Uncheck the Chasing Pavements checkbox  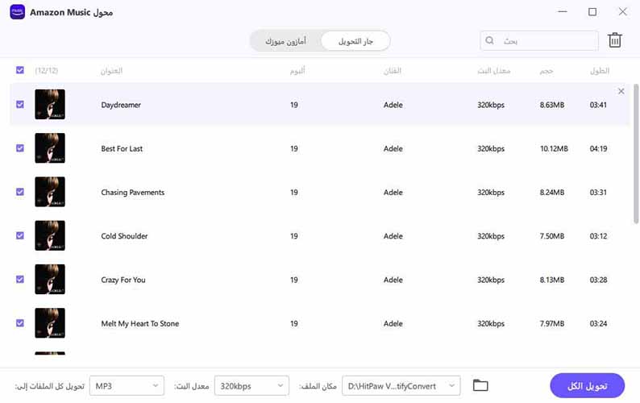[20, 192]
